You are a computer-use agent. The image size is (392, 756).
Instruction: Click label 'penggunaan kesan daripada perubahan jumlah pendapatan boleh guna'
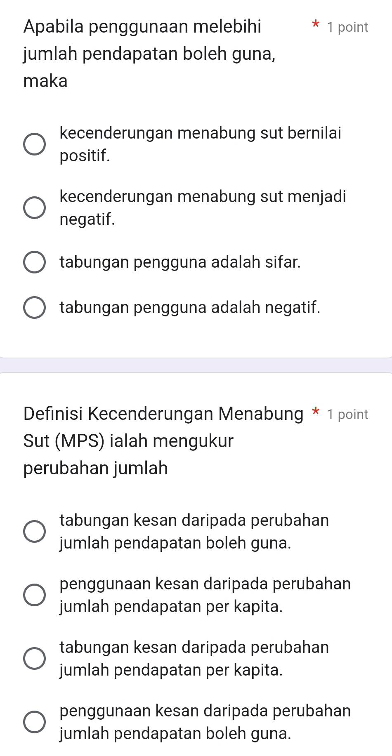(x=205, y=722)
